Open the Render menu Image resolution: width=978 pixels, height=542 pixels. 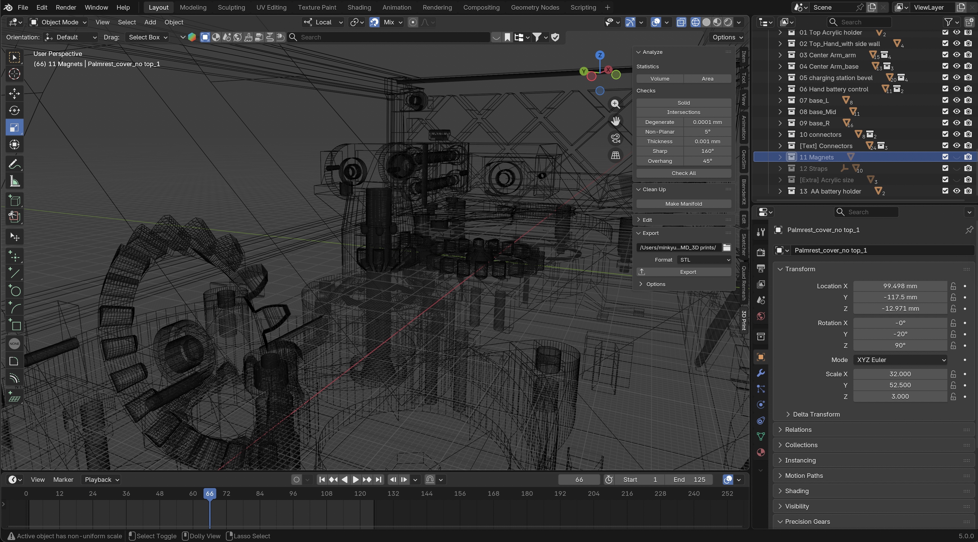tap(66, 7)
